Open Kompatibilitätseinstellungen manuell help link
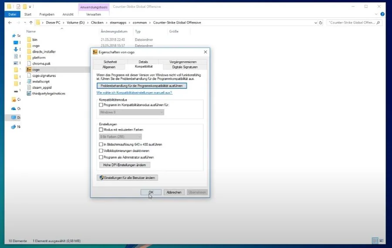 134,93
